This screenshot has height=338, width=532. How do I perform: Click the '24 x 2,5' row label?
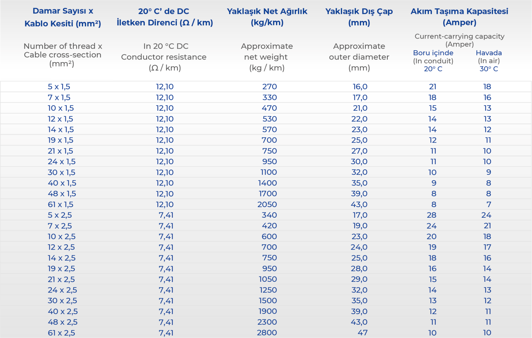click(x=62, y=290)
